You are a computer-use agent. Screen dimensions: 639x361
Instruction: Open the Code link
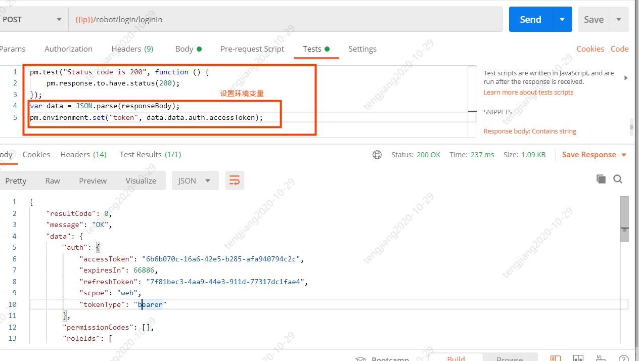[619, 49]
